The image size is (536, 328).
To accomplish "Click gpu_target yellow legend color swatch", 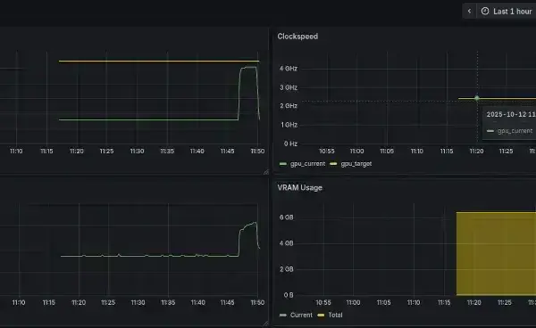I will click(x=333, y=164).
